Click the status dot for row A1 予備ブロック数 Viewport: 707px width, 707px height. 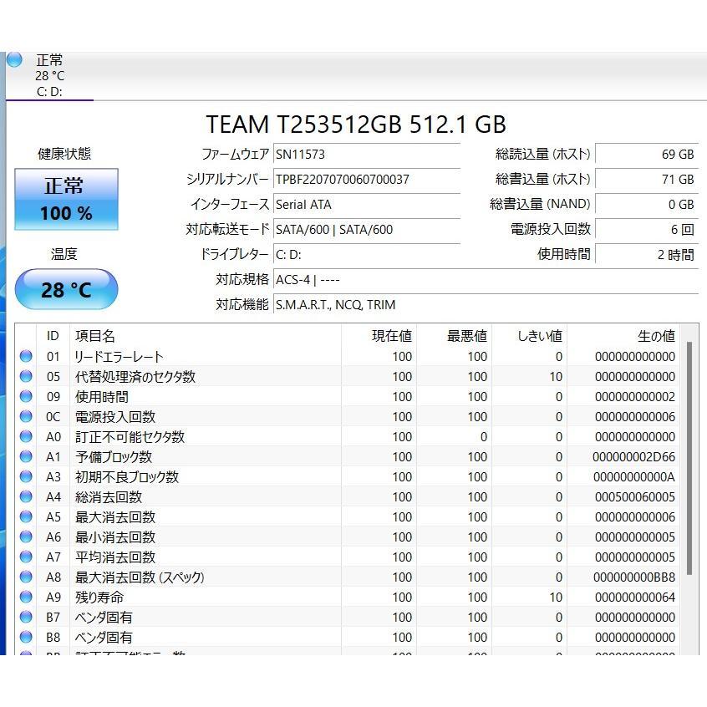pyautogui.click(x=26, y=456)
